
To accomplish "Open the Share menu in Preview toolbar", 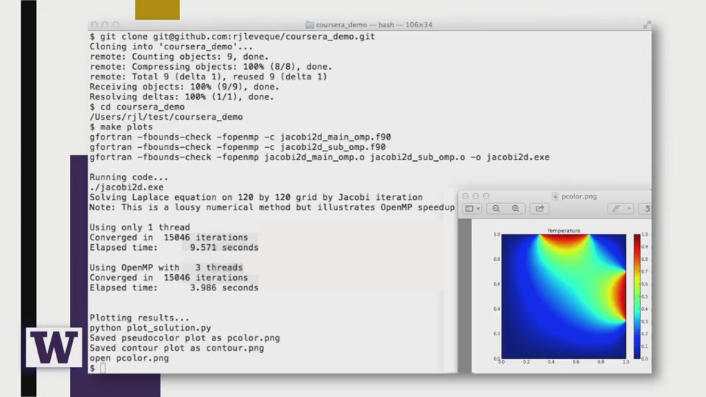I will 539,208.
